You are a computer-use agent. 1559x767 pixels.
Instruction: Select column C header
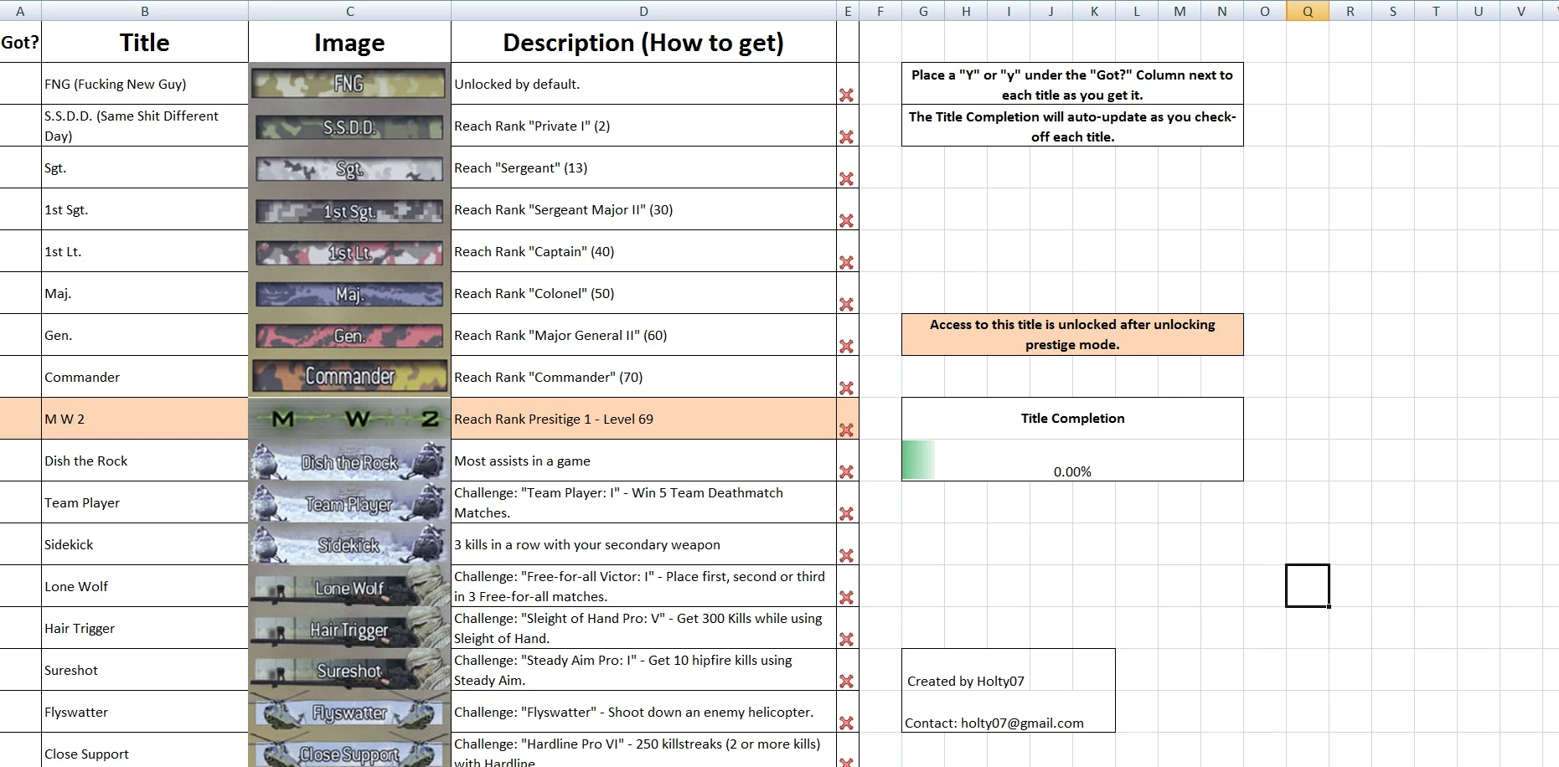[349, 11]
